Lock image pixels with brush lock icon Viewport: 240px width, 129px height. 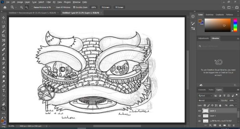tap(208, 105)
